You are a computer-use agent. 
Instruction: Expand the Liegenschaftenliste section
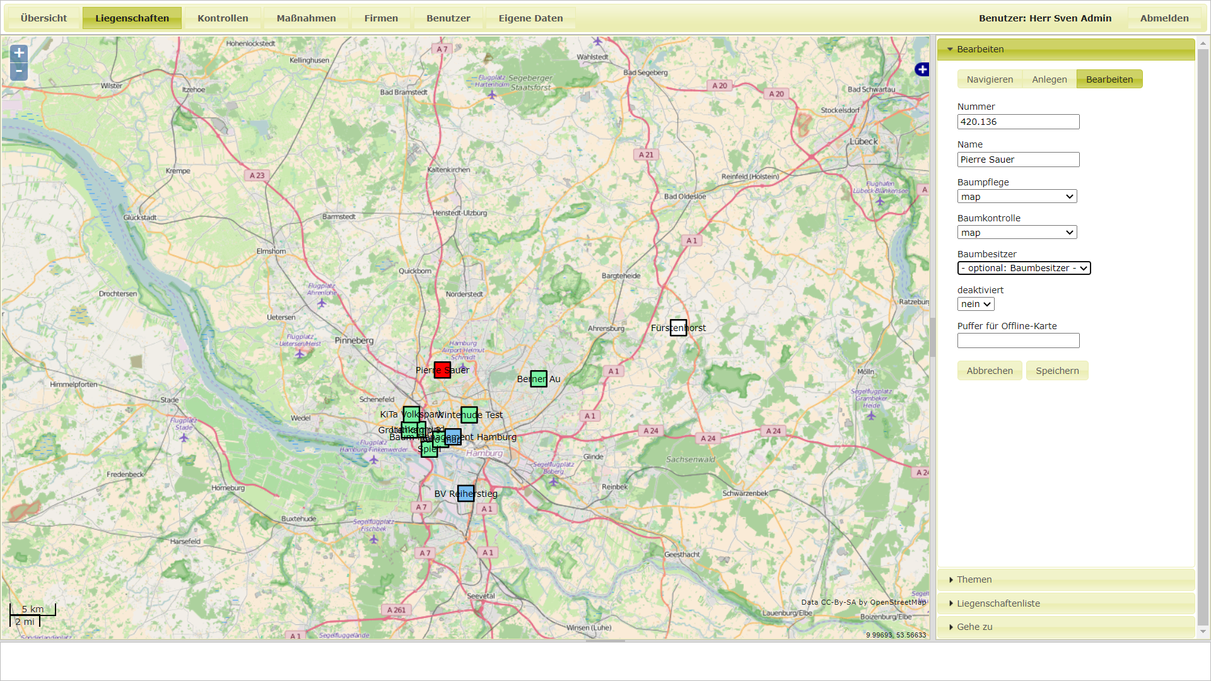pyautogui.click(x=998, y=603)
